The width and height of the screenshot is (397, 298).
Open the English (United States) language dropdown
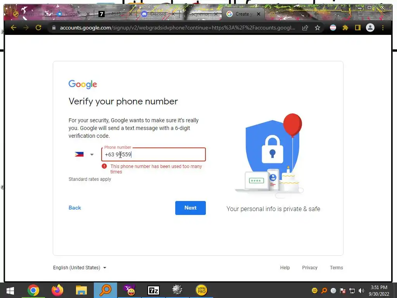point(79,268)
